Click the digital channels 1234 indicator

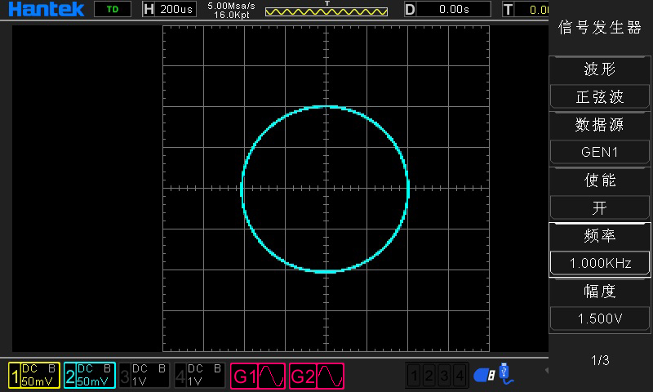438,376
